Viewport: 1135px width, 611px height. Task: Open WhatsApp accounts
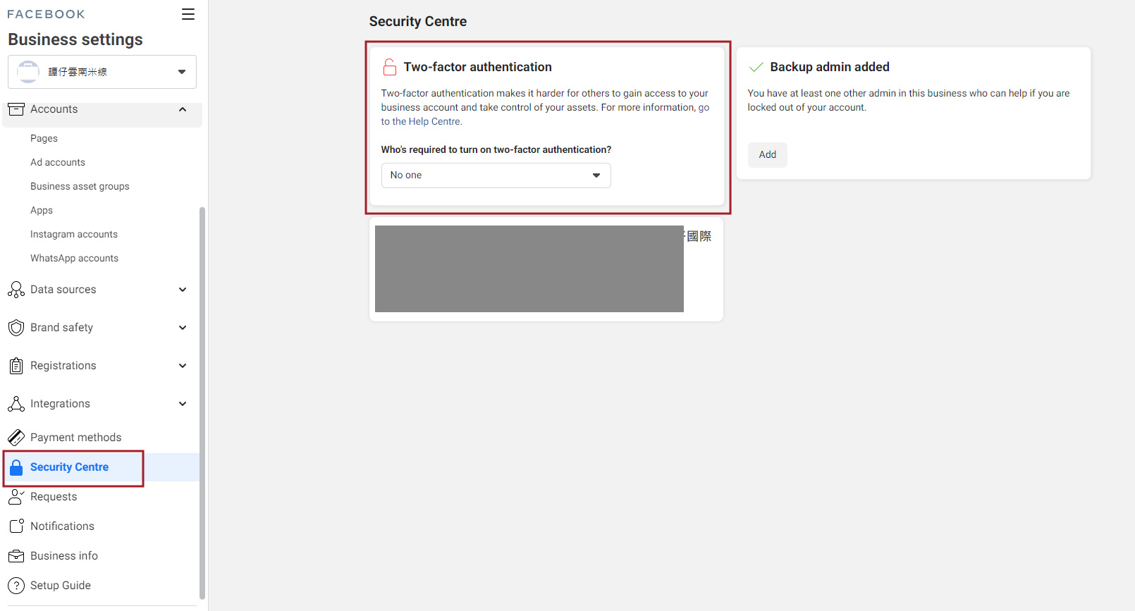[x=74, y=259]
